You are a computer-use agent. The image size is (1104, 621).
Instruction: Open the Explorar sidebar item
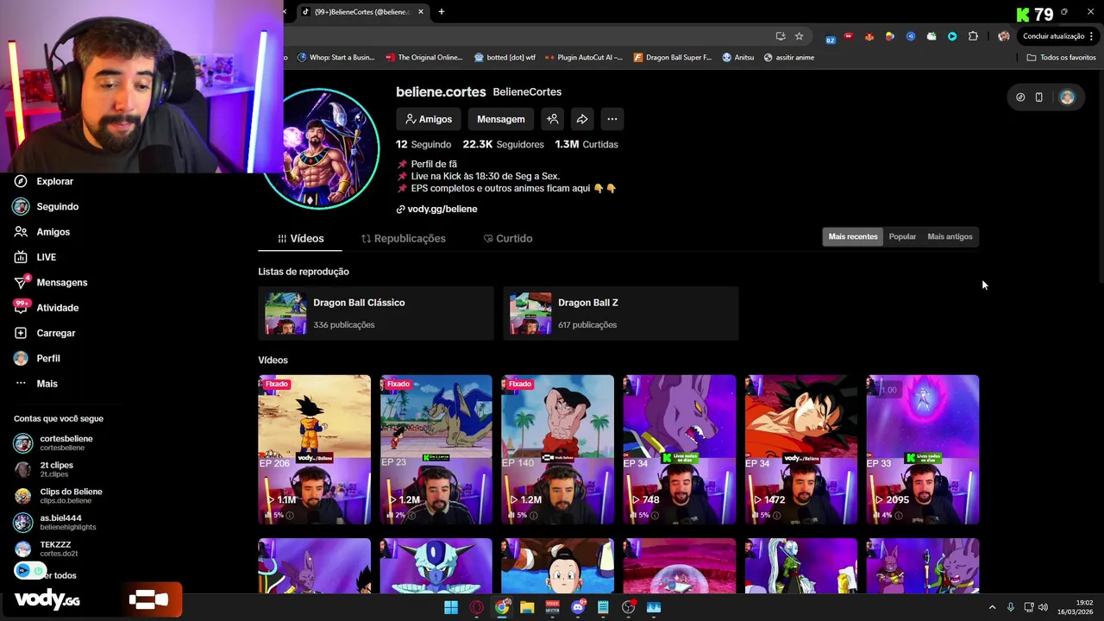click(x=54, y=181)
